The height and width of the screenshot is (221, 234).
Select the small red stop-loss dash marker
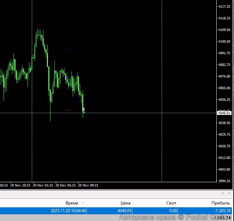tap(67, 110)
